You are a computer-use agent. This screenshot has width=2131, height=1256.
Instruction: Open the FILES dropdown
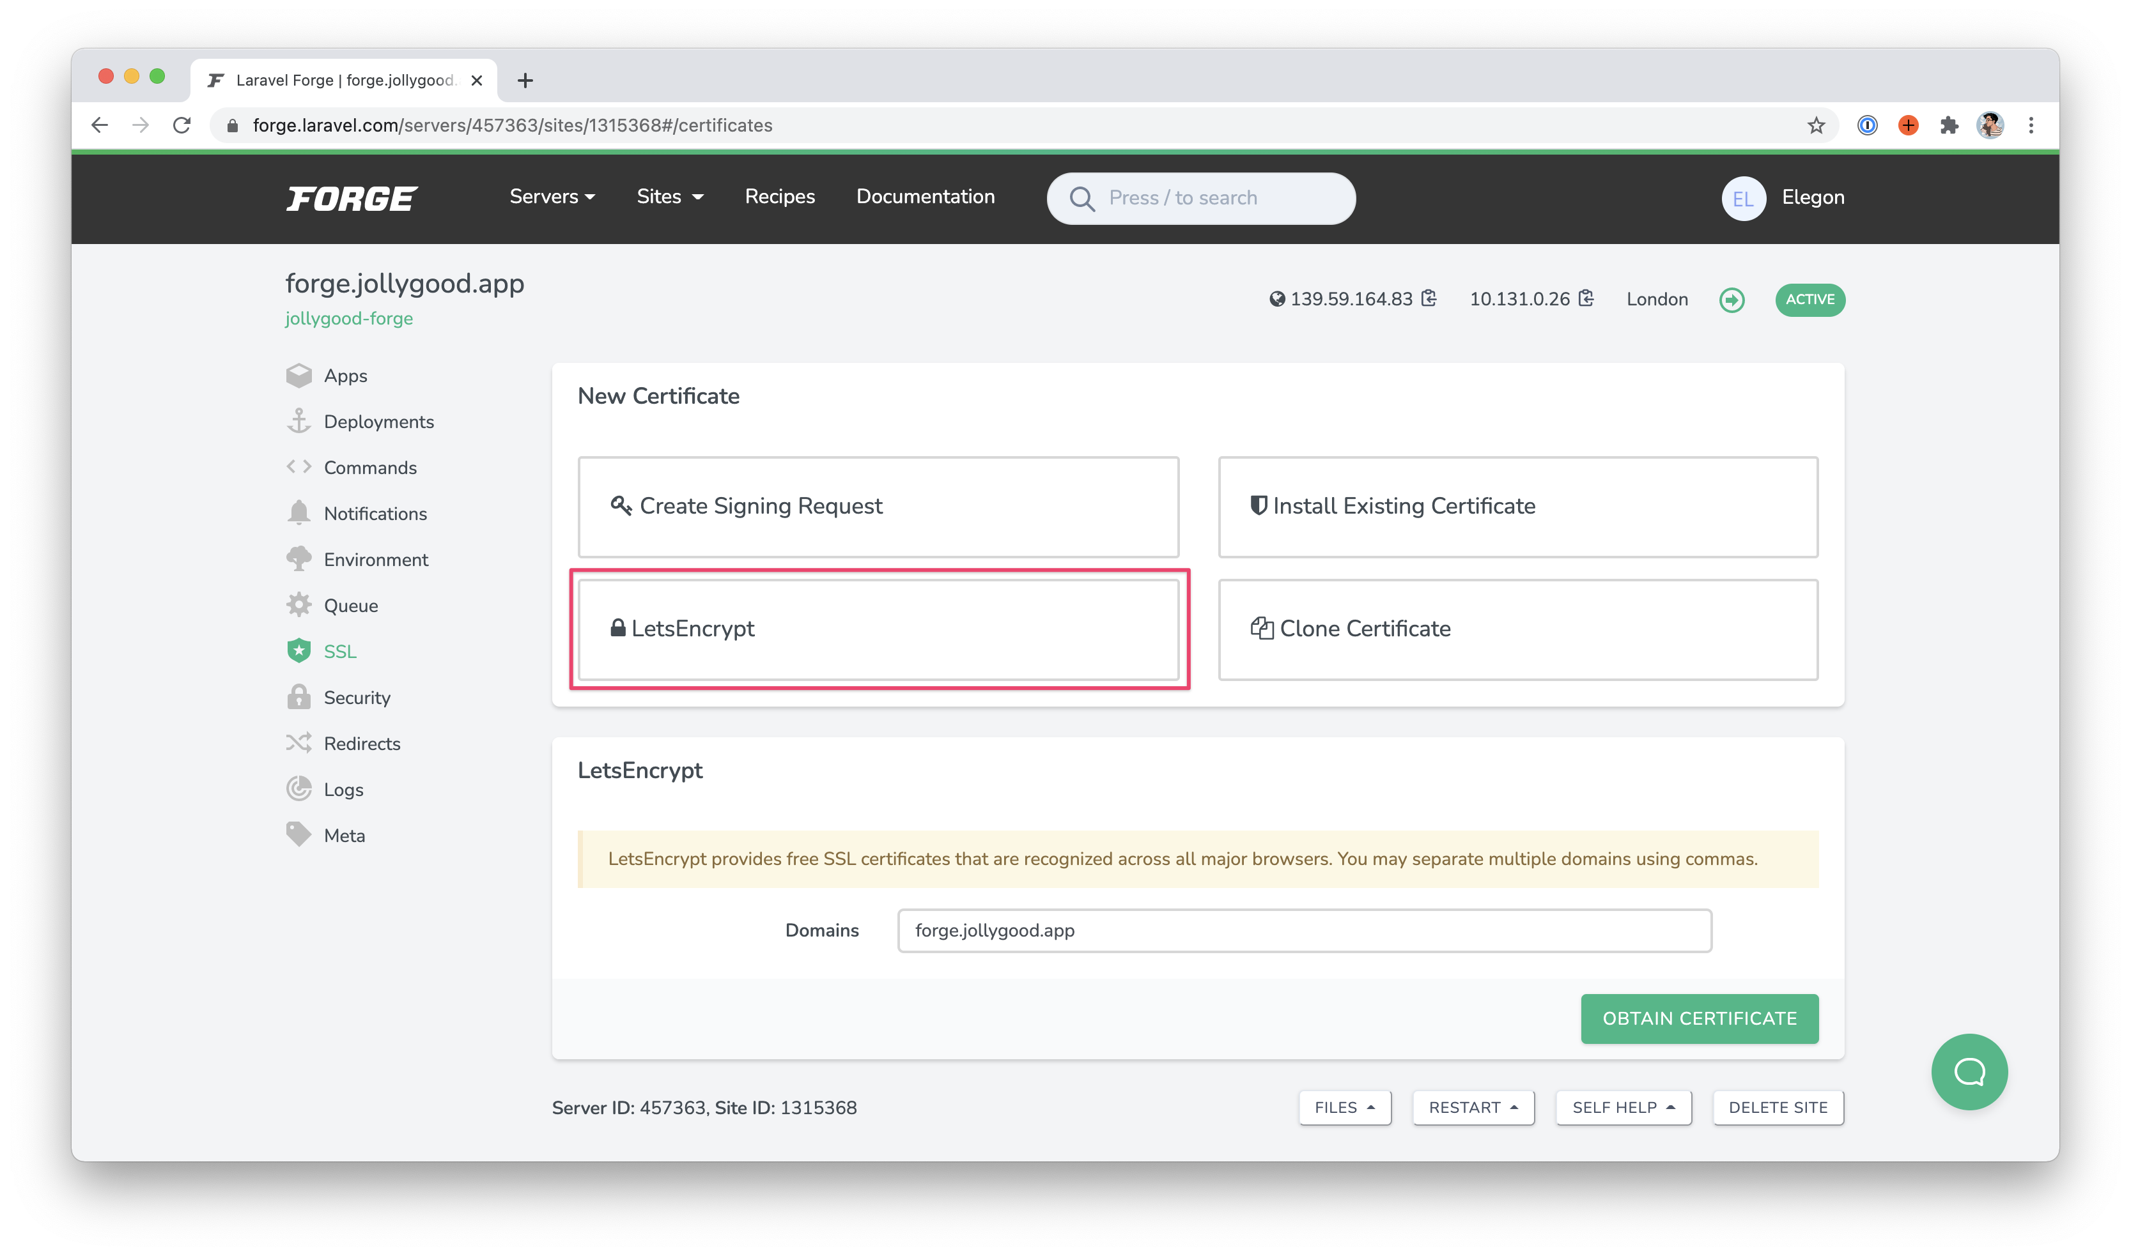pos(1344,1107)
